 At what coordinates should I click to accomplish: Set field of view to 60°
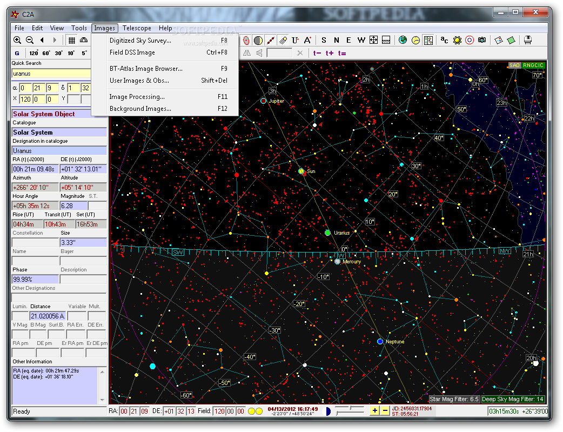click(x=46, y=53)
